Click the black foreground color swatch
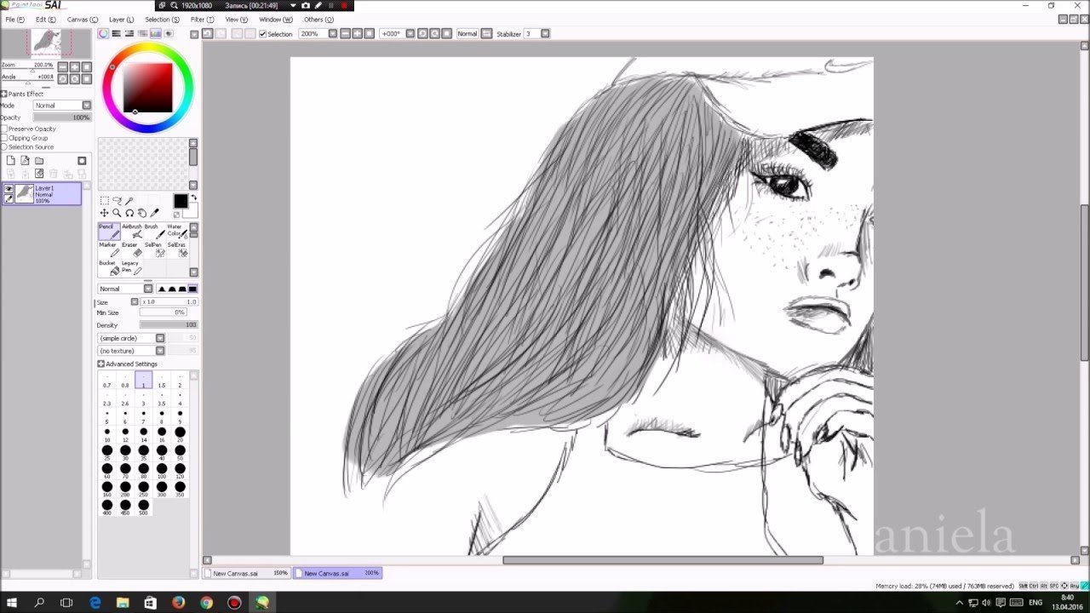 [x=181, y=201]
